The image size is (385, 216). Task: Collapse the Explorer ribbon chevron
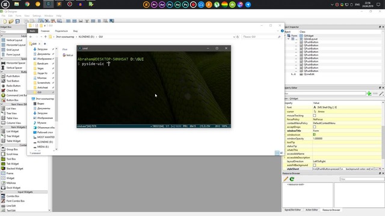click(x=278, y=31)
